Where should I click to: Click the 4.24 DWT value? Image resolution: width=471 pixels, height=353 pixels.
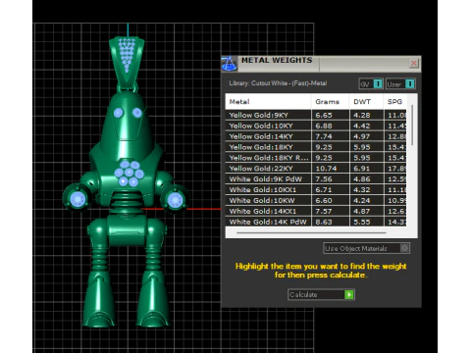coord(362,200)
